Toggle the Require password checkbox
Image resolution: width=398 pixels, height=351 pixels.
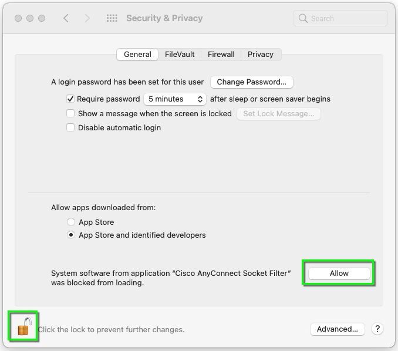[70, 99]
